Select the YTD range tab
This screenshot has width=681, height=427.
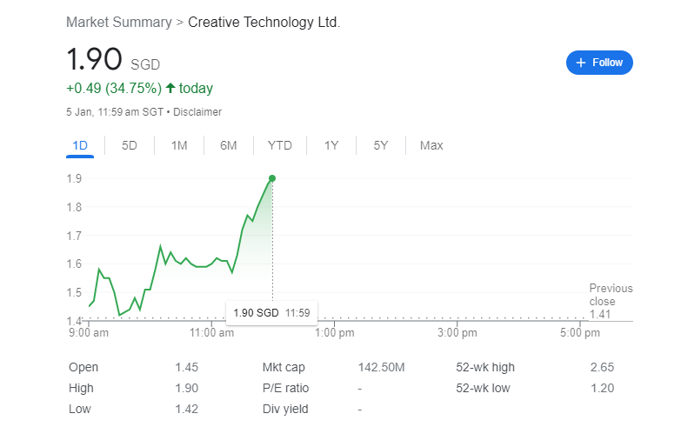[279, 145]
